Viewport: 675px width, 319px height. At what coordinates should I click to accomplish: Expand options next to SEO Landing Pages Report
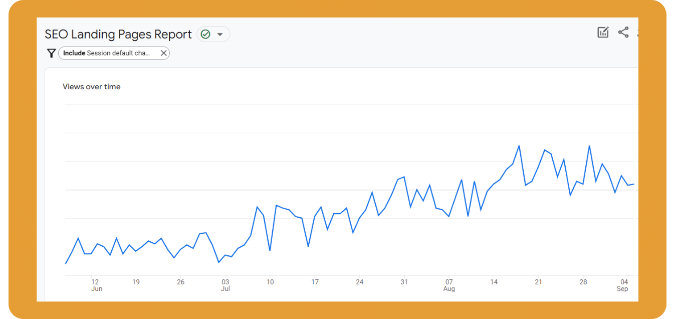point(220,34)
